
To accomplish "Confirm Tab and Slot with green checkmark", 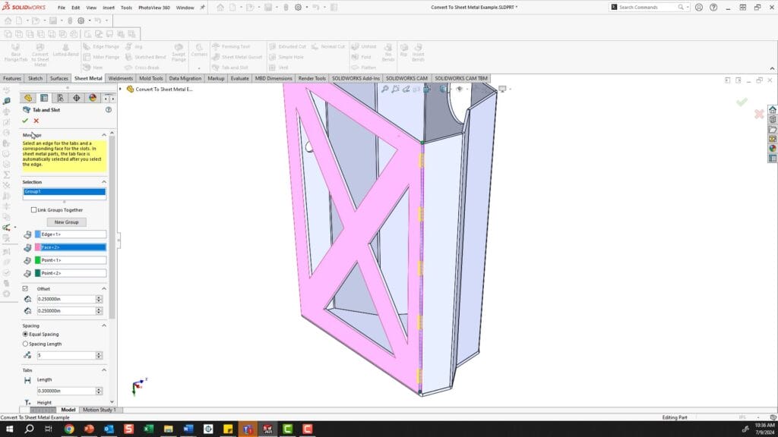I will (x=25, y=121).
